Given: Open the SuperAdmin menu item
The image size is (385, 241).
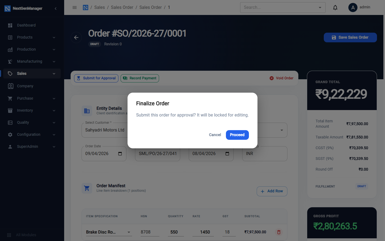Looking at the screenshot, I should click(x=32, y=147).
